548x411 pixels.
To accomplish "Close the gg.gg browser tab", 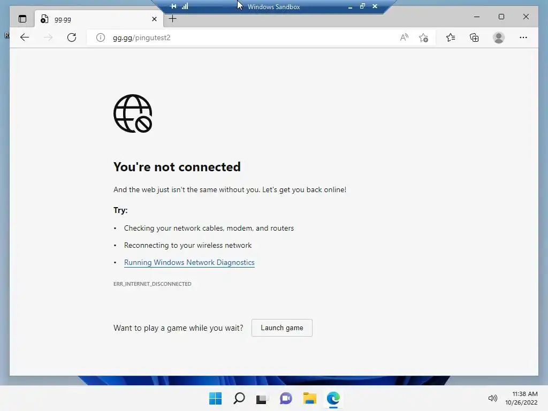I will click(x=154, y=19).
